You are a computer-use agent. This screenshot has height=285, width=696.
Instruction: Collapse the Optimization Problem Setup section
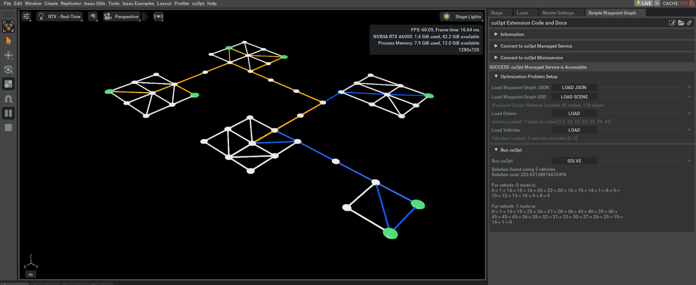coord(496,76)
